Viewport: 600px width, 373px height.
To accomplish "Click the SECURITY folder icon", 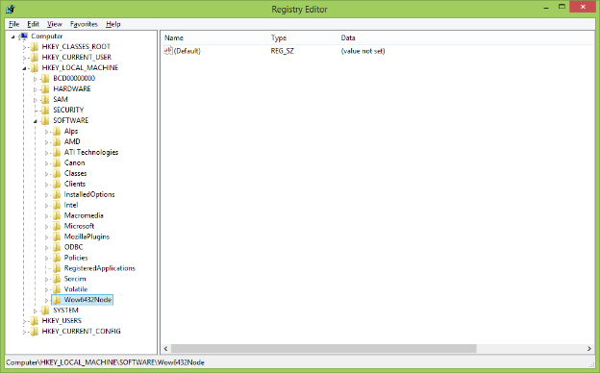I will [x=45, y=110].
